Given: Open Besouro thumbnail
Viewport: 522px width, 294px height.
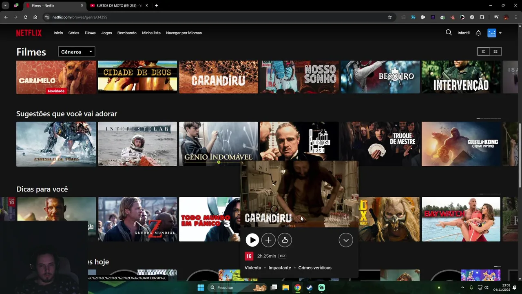Looking at the screenshot, I should 380,77.
